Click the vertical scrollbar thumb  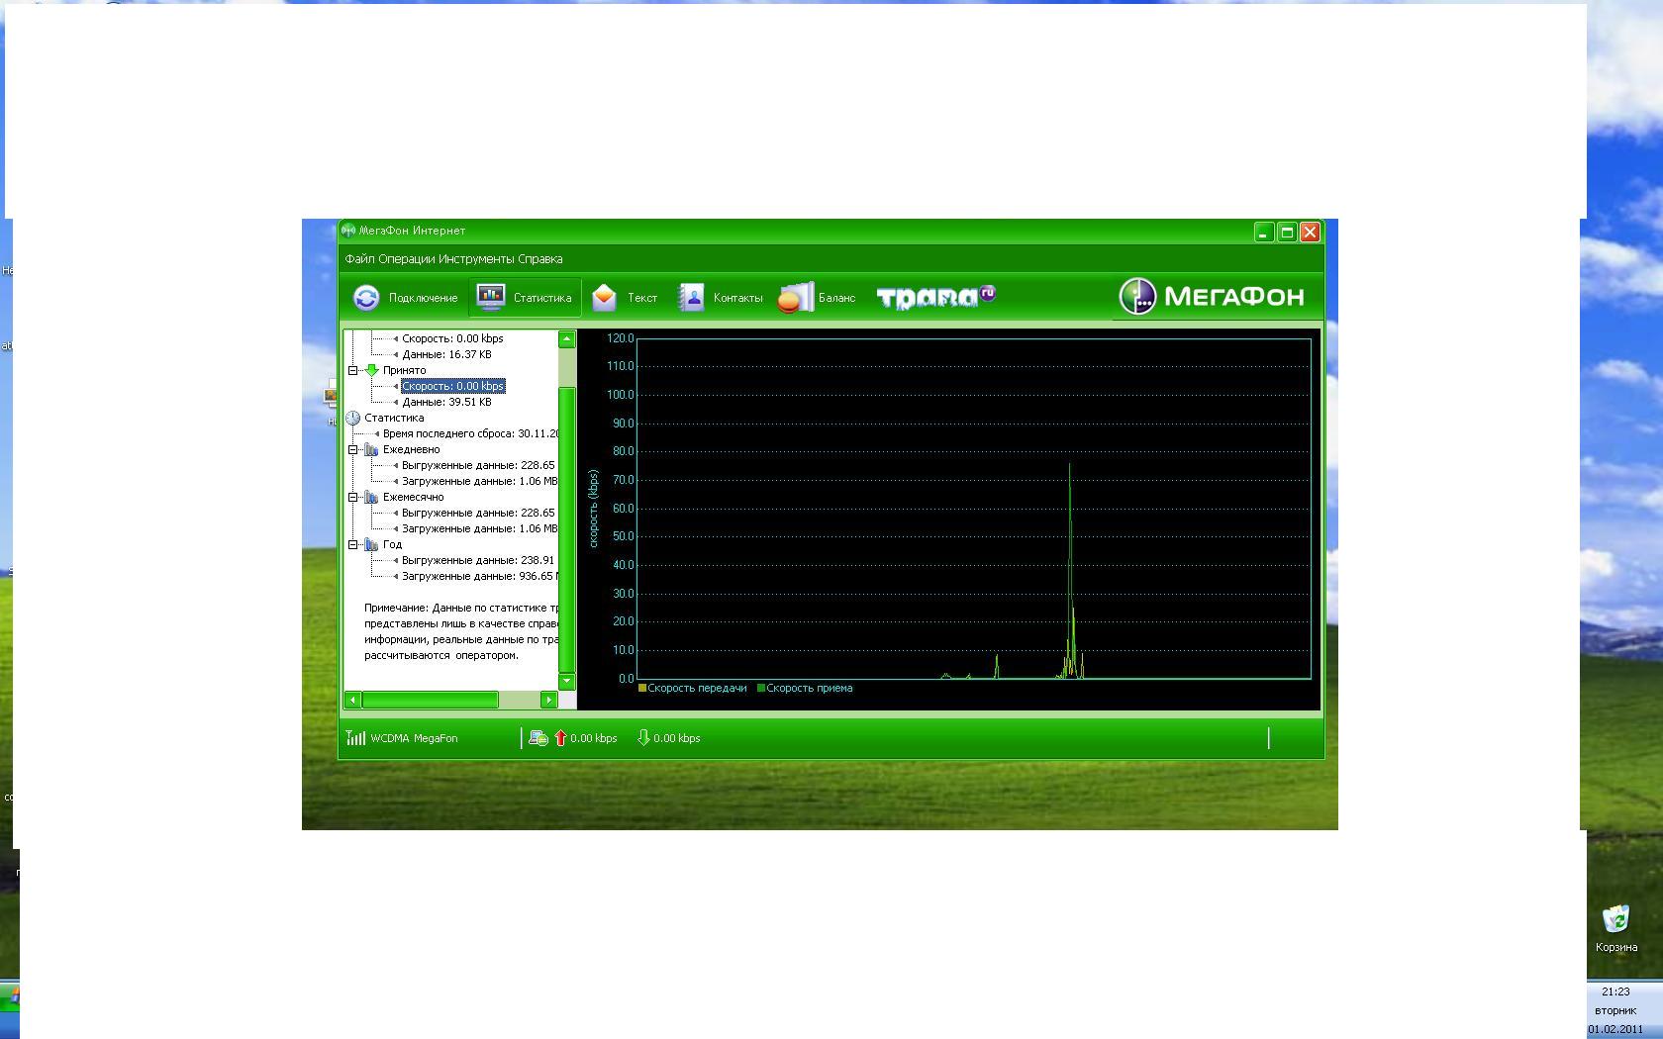pyautogui.click(x=567, y=528)
